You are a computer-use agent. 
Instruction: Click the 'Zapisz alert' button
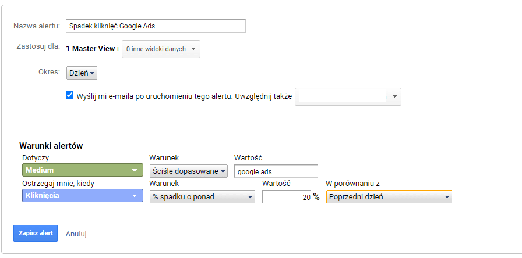(x=36, y=233)
